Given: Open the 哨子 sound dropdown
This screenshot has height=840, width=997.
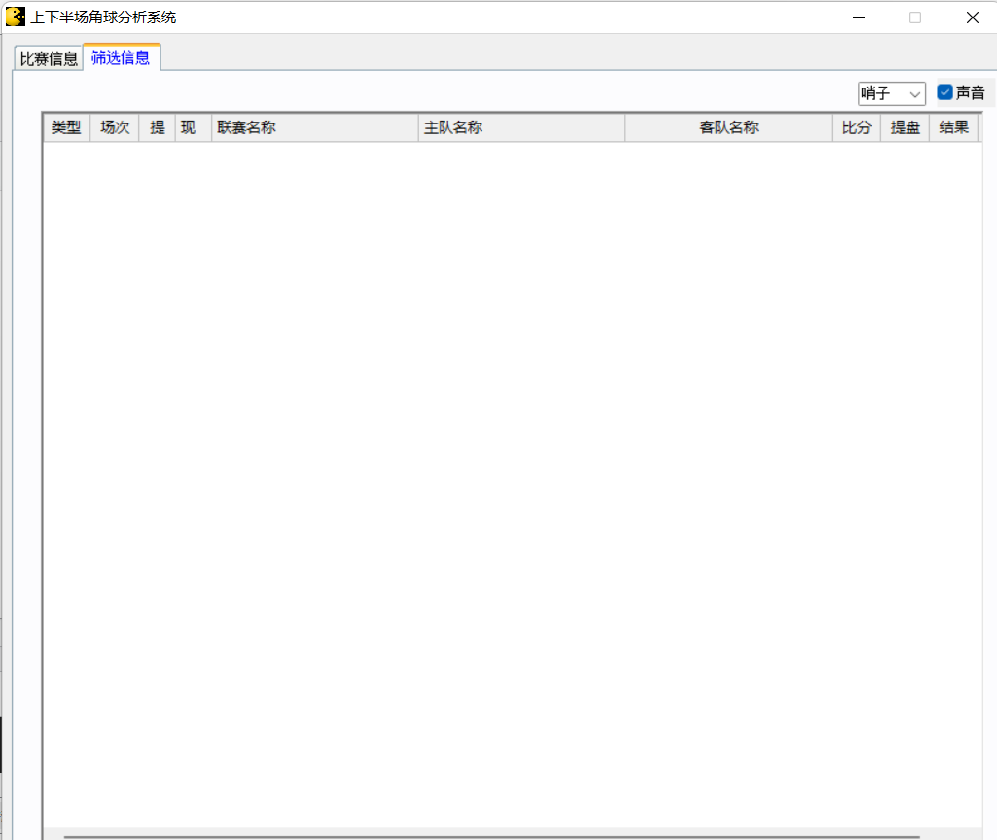Looking at the screenshot, I should [891, 93].
